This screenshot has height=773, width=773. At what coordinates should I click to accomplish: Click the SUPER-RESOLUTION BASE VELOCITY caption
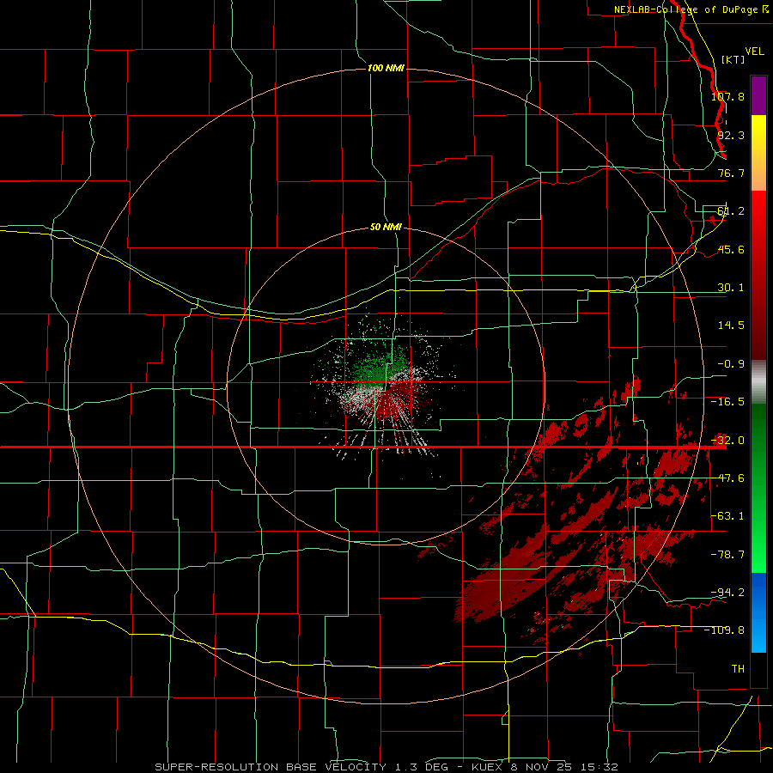(x=272, y=767)
